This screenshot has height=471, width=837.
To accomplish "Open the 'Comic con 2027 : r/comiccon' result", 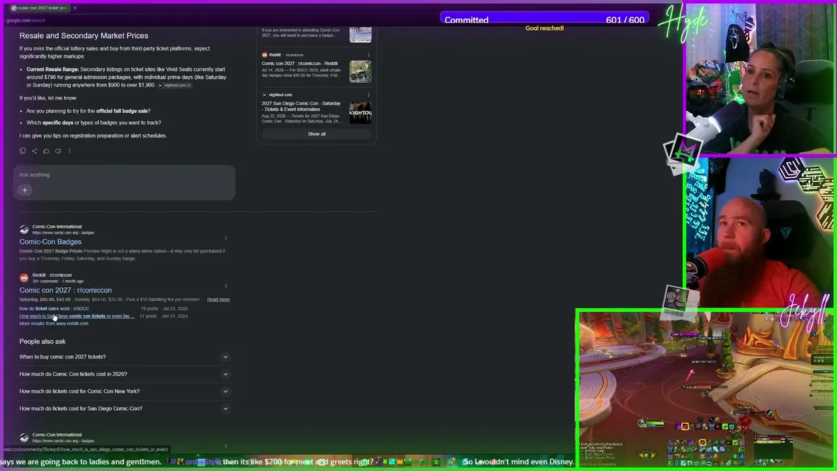I will [x=65, y=290].
